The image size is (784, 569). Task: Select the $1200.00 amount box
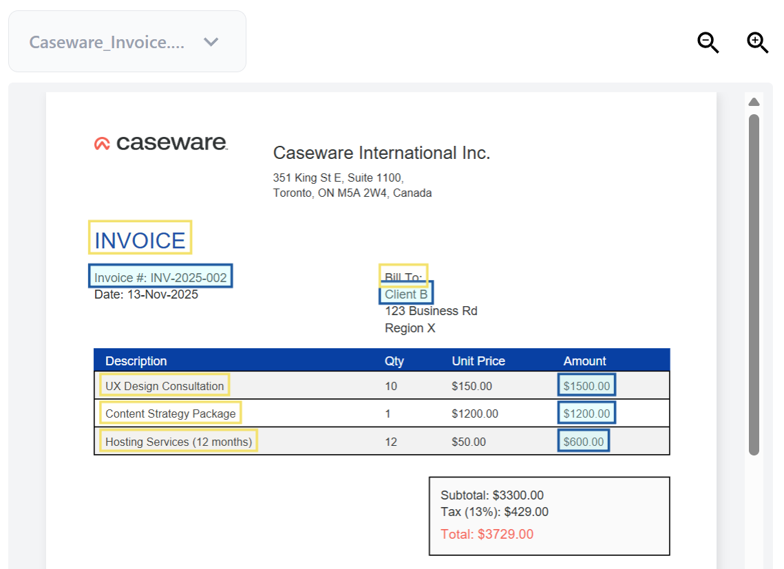pyautogui.click(x=586, y=413)
